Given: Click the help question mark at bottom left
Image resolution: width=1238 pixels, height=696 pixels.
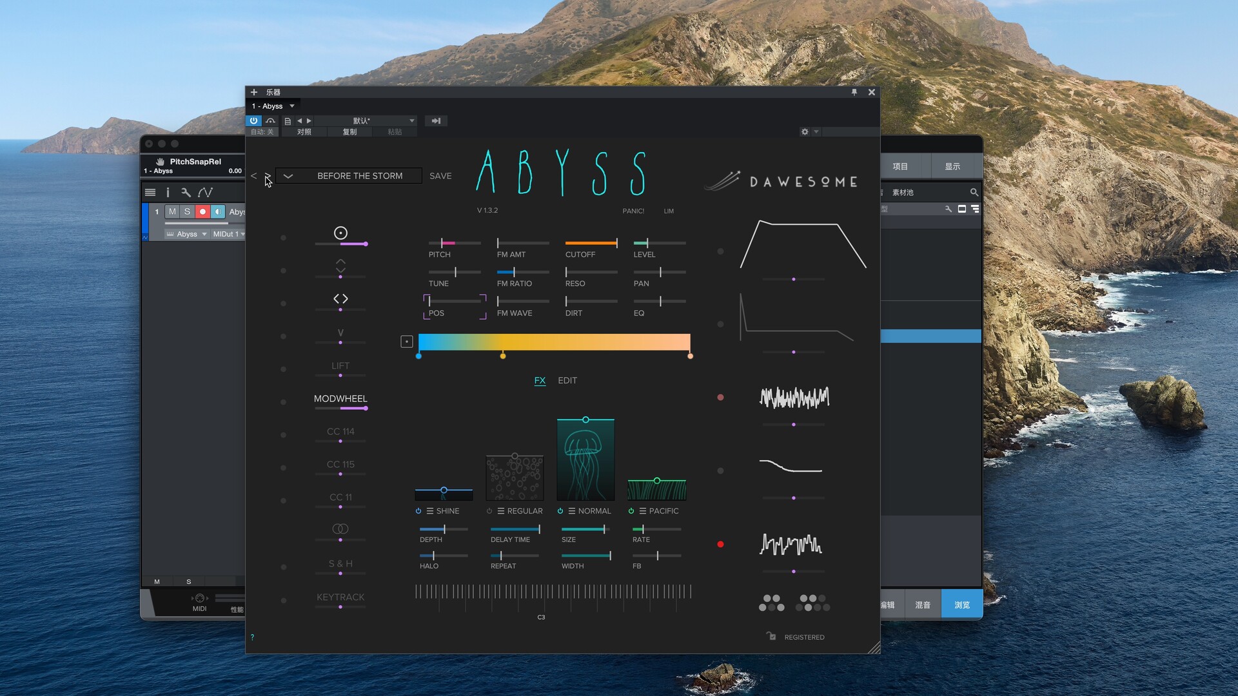Looking at the screenshot, I should pos(252,637).
